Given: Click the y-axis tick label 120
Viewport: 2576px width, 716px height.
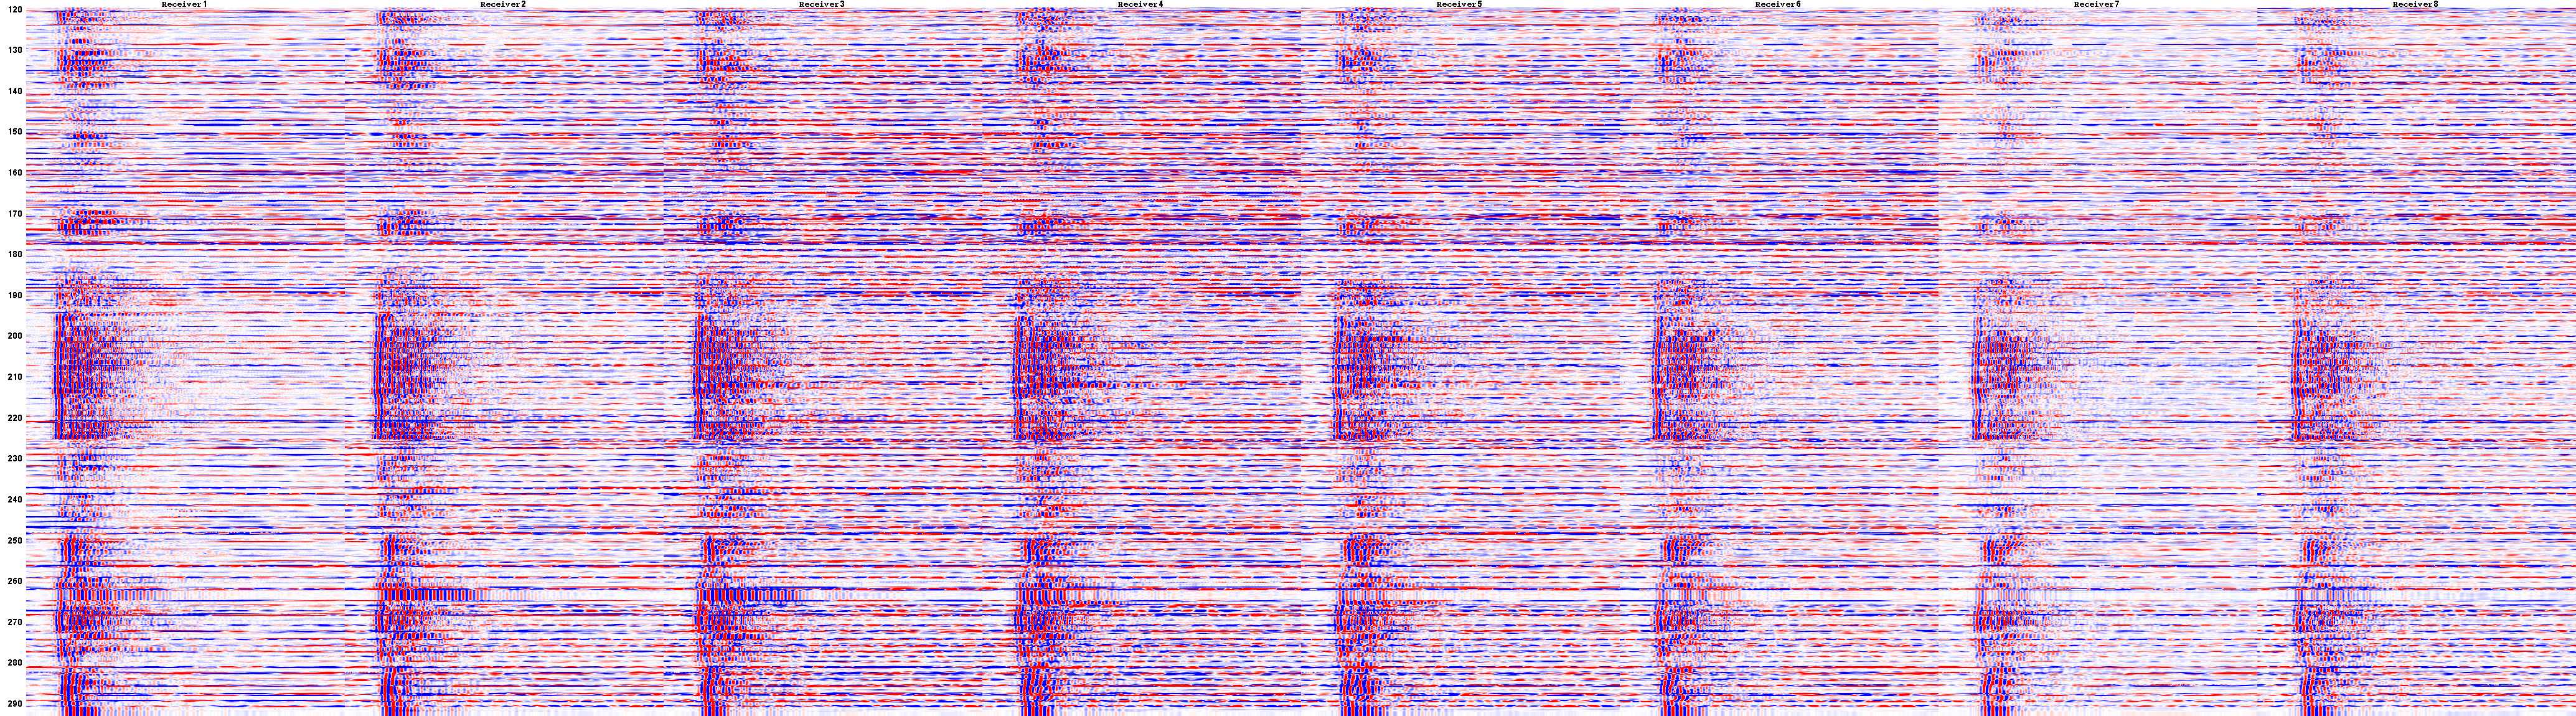Looking at the screenshot, I should (x=14, y=9).
